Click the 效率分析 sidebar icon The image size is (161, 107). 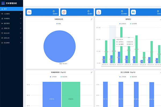tap(2, 38)
